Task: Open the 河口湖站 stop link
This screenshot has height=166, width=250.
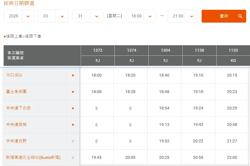Action: pos(14,75)
